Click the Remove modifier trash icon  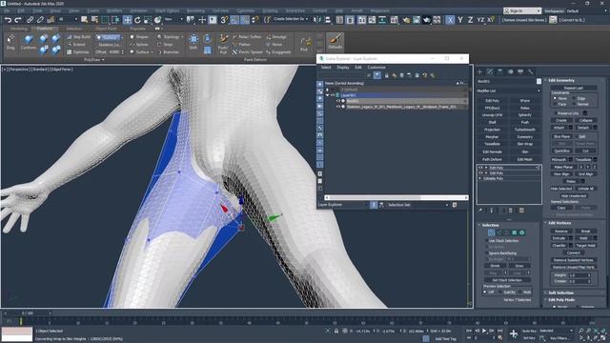(x=511, y=211)
